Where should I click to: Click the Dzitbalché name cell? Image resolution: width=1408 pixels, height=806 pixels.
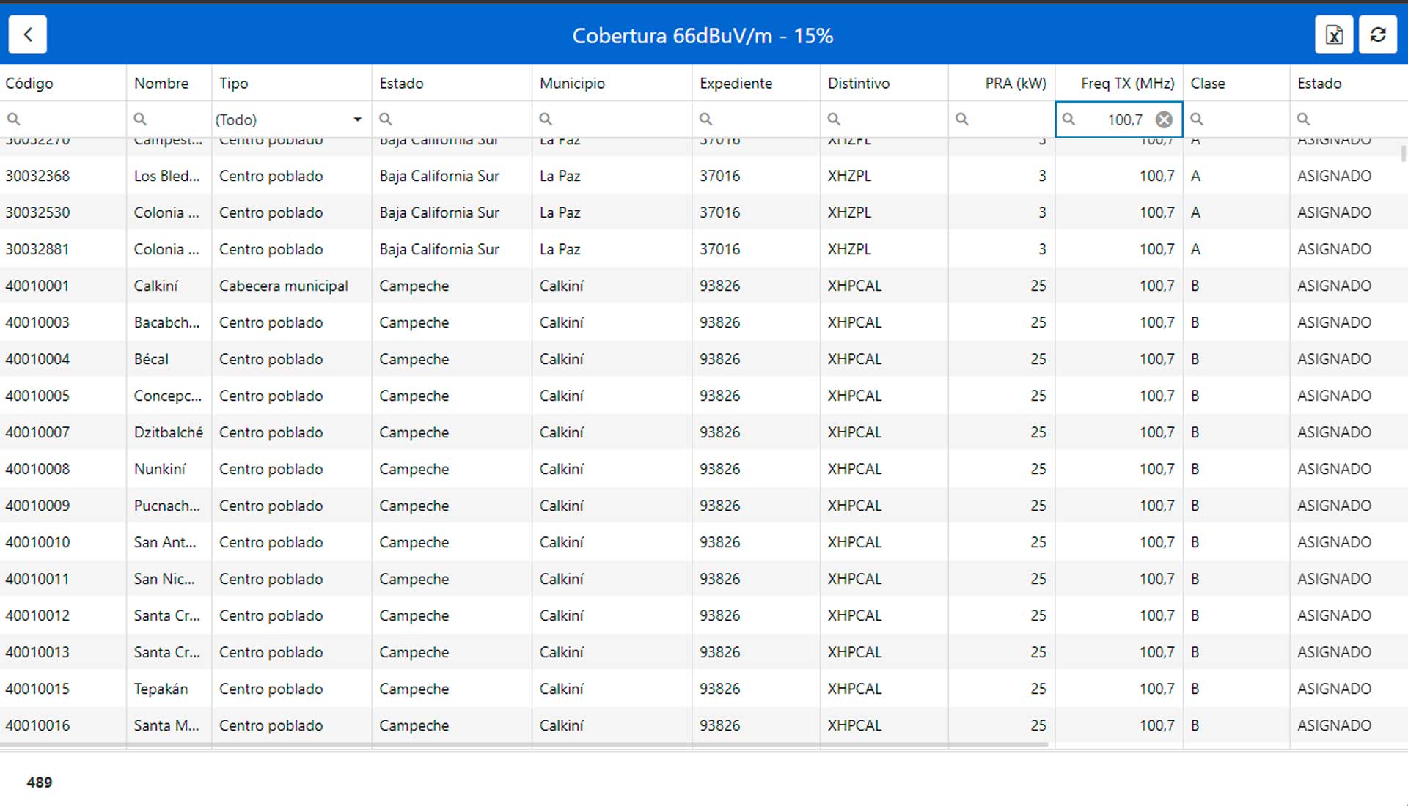(169, 432)
